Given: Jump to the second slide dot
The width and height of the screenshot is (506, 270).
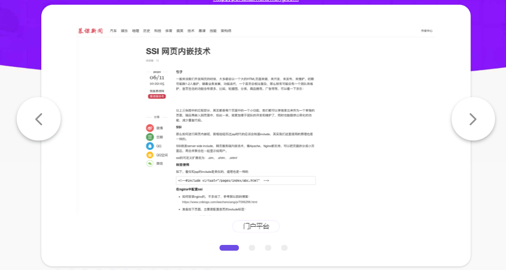Looking at the screenshot, I should point(252,248).
